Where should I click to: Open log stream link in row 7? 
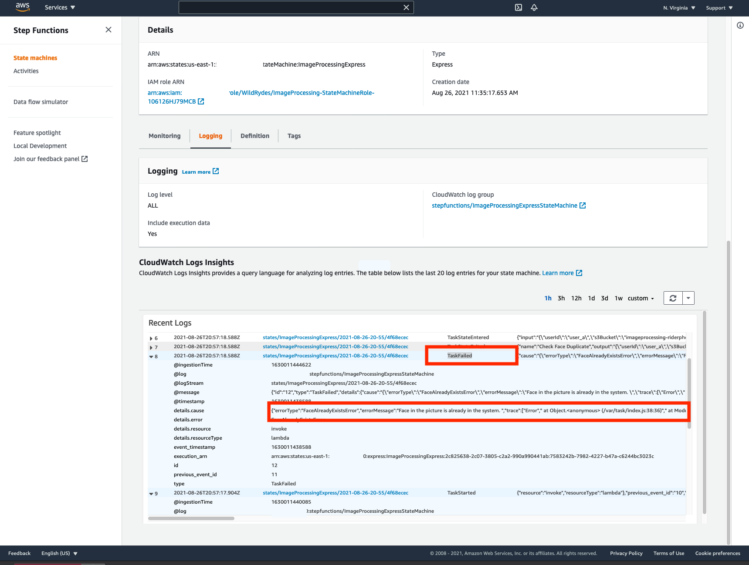click(x=336, y=346)
